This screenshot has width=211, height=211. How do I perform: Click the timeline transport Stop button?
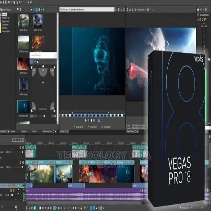tap(40, 208)
